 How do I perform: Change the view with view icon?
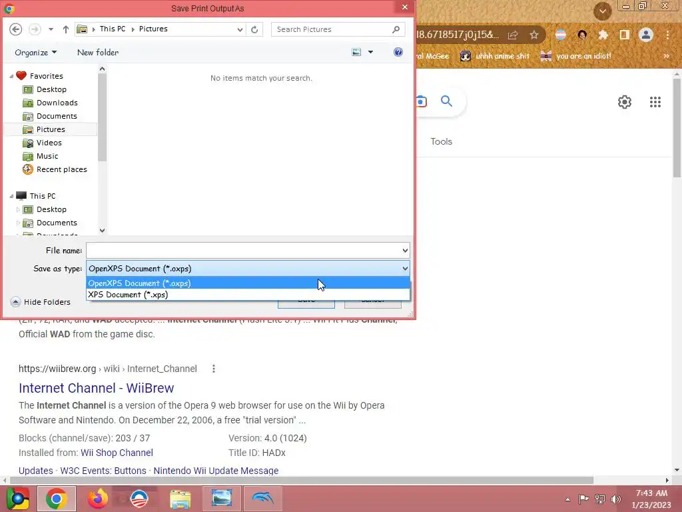(x=356, y=52)
